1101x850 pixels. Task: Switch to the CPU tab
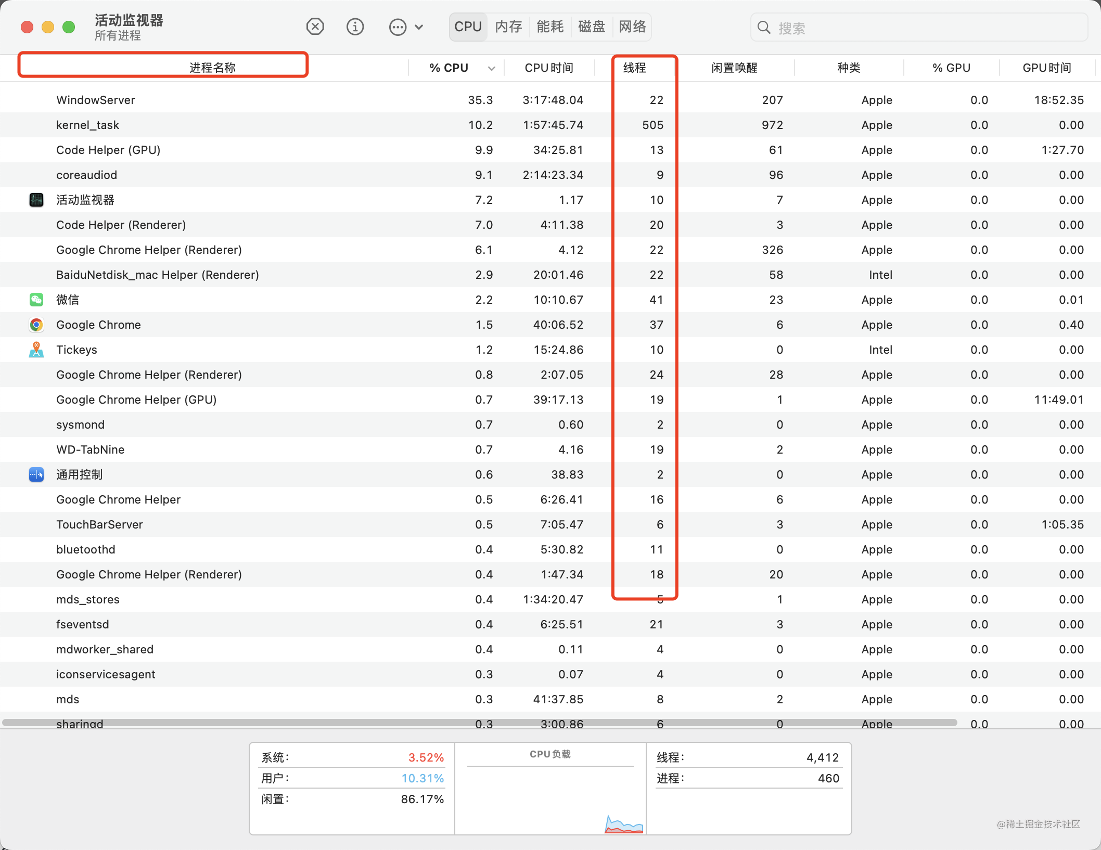(x=468, y=27)
